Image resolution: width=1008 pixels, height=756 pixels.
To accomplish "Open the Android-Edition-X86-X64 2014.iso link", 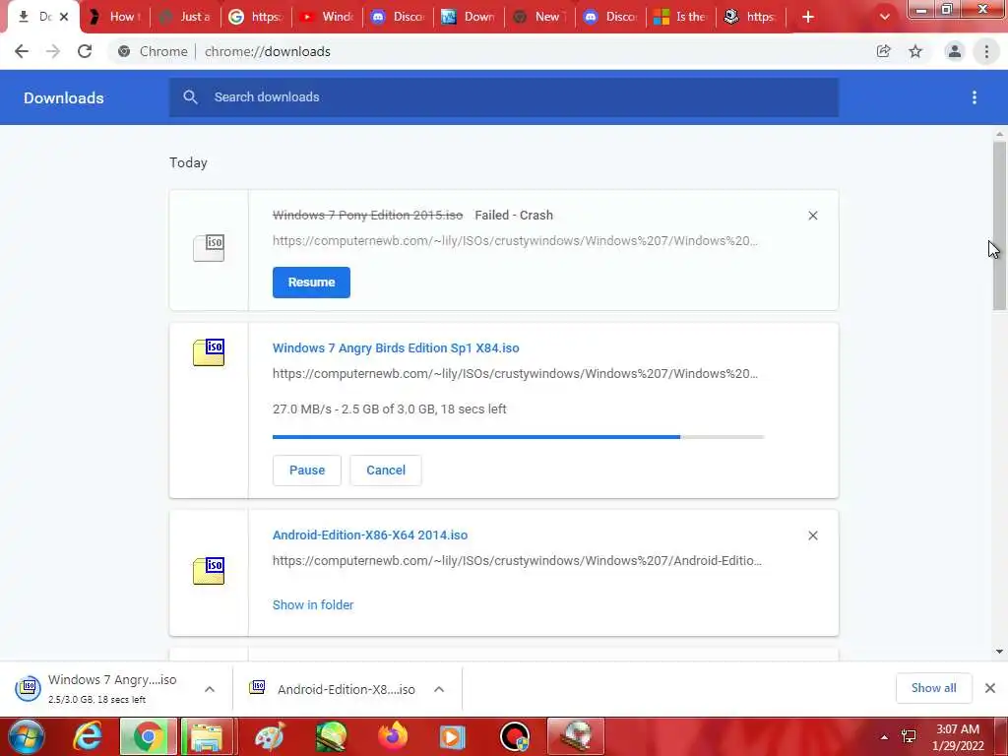I will (x=370, y=535).
